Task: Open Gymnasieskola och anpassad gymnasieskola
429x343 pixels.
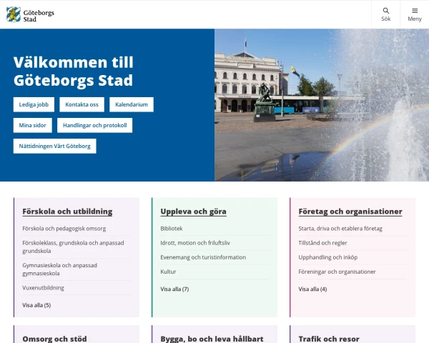Action: tap(59, 269)
